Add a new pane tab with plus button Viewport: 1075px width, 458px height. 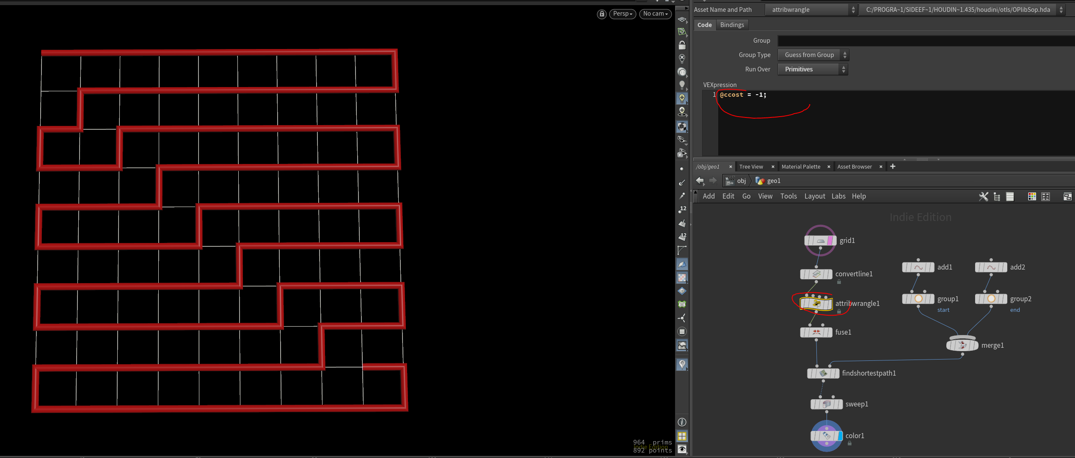point(893,166)
